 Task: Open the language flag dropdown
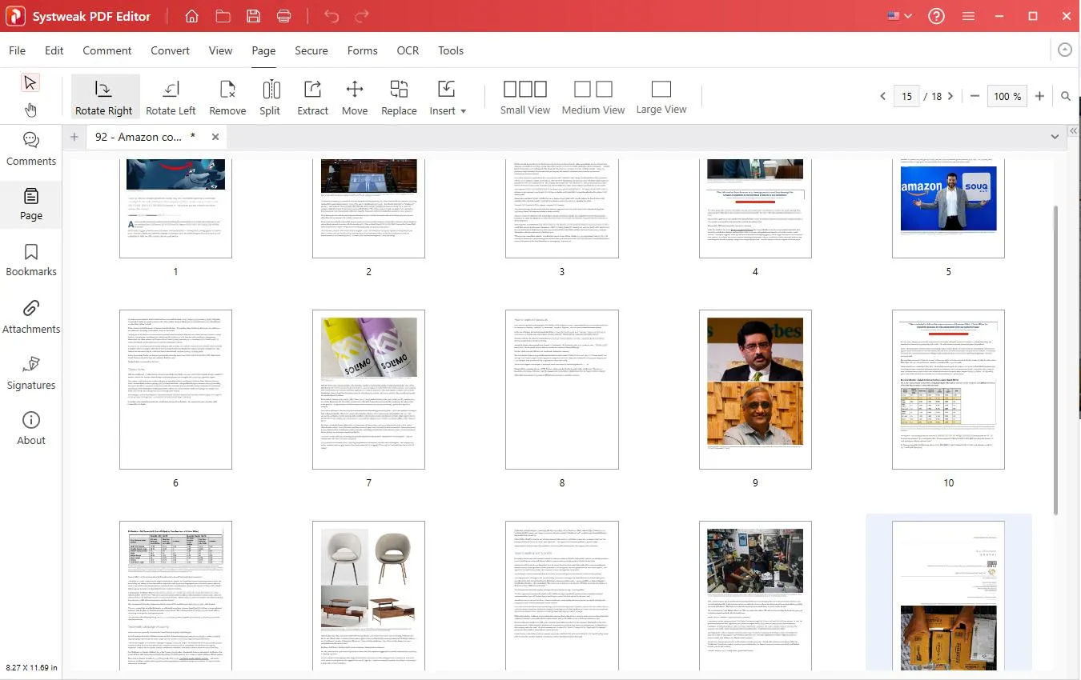900,16
